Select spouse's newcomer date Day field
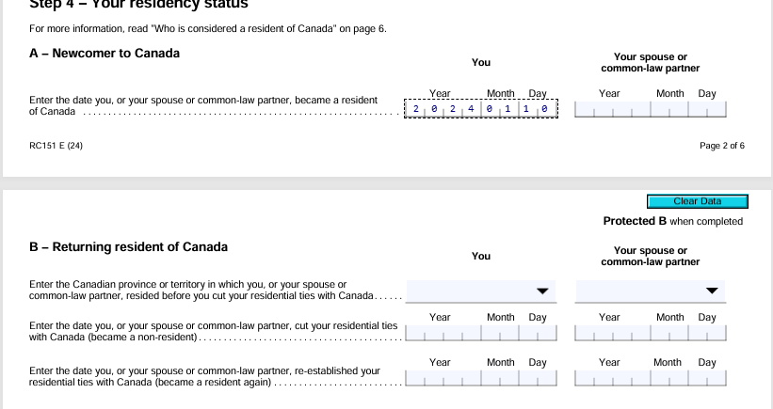The height and width of the screenshot is (409, 773). 706,110
